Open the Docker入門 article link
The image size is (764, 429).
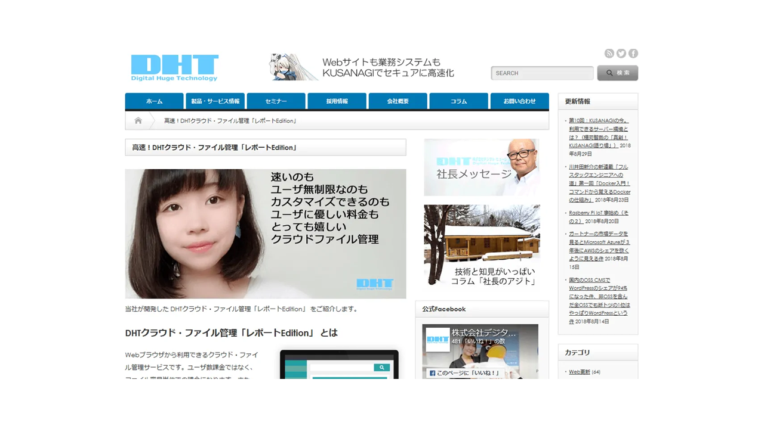pos(599,184)
